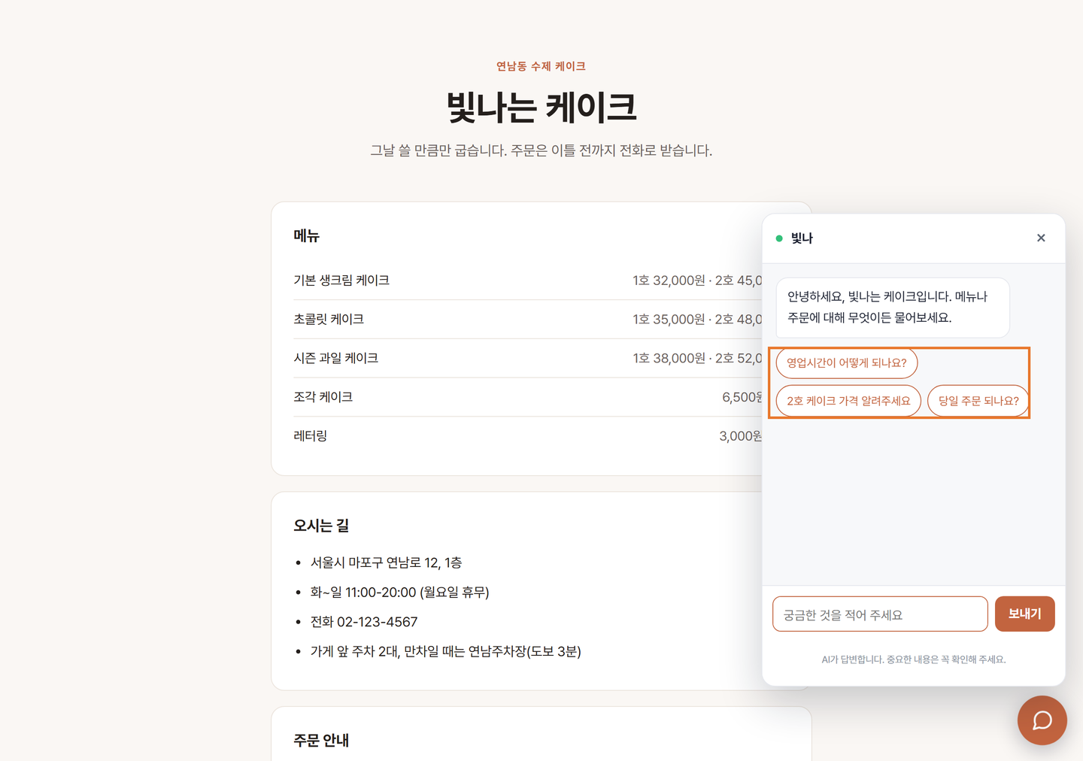Select the 영업시간이 어떻게 되나요? suggestion chip
The width and height of the screenshot is (1083, 761).
click(x=847, y=363)
